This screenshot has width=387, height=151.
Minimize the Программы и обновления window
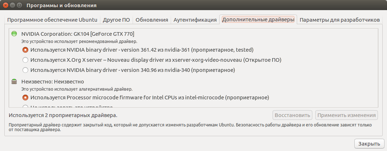(13, 5)
